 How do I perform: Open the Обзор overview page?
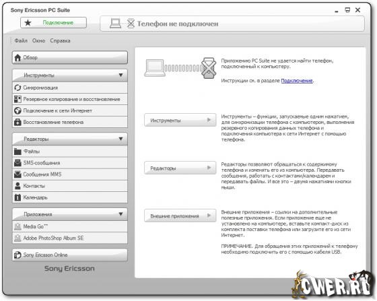[x=70, y=58]
